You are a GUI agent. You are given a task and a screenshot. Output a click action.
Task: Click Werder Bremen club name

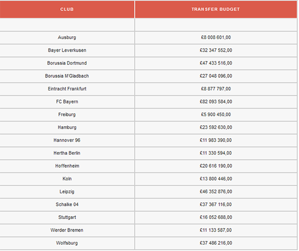pos(67,230)
